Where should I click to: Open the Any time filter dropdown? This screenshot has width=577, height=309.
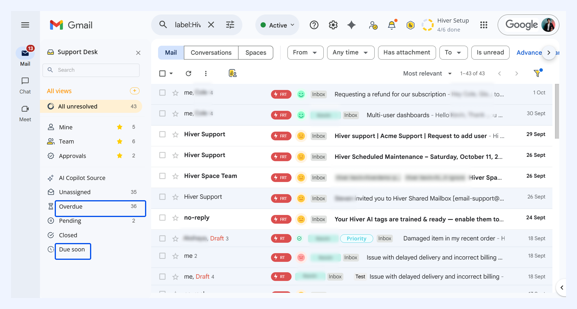click(x=351, y=53)
